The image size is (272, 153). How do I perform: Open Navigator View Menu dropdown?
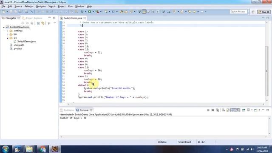point(55,23)
